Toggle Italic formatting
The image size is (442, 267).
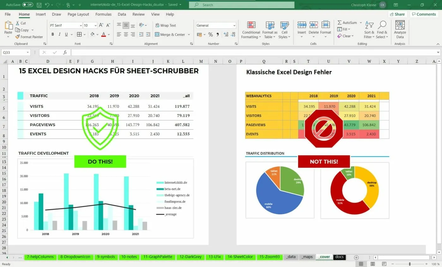[59, 35]
